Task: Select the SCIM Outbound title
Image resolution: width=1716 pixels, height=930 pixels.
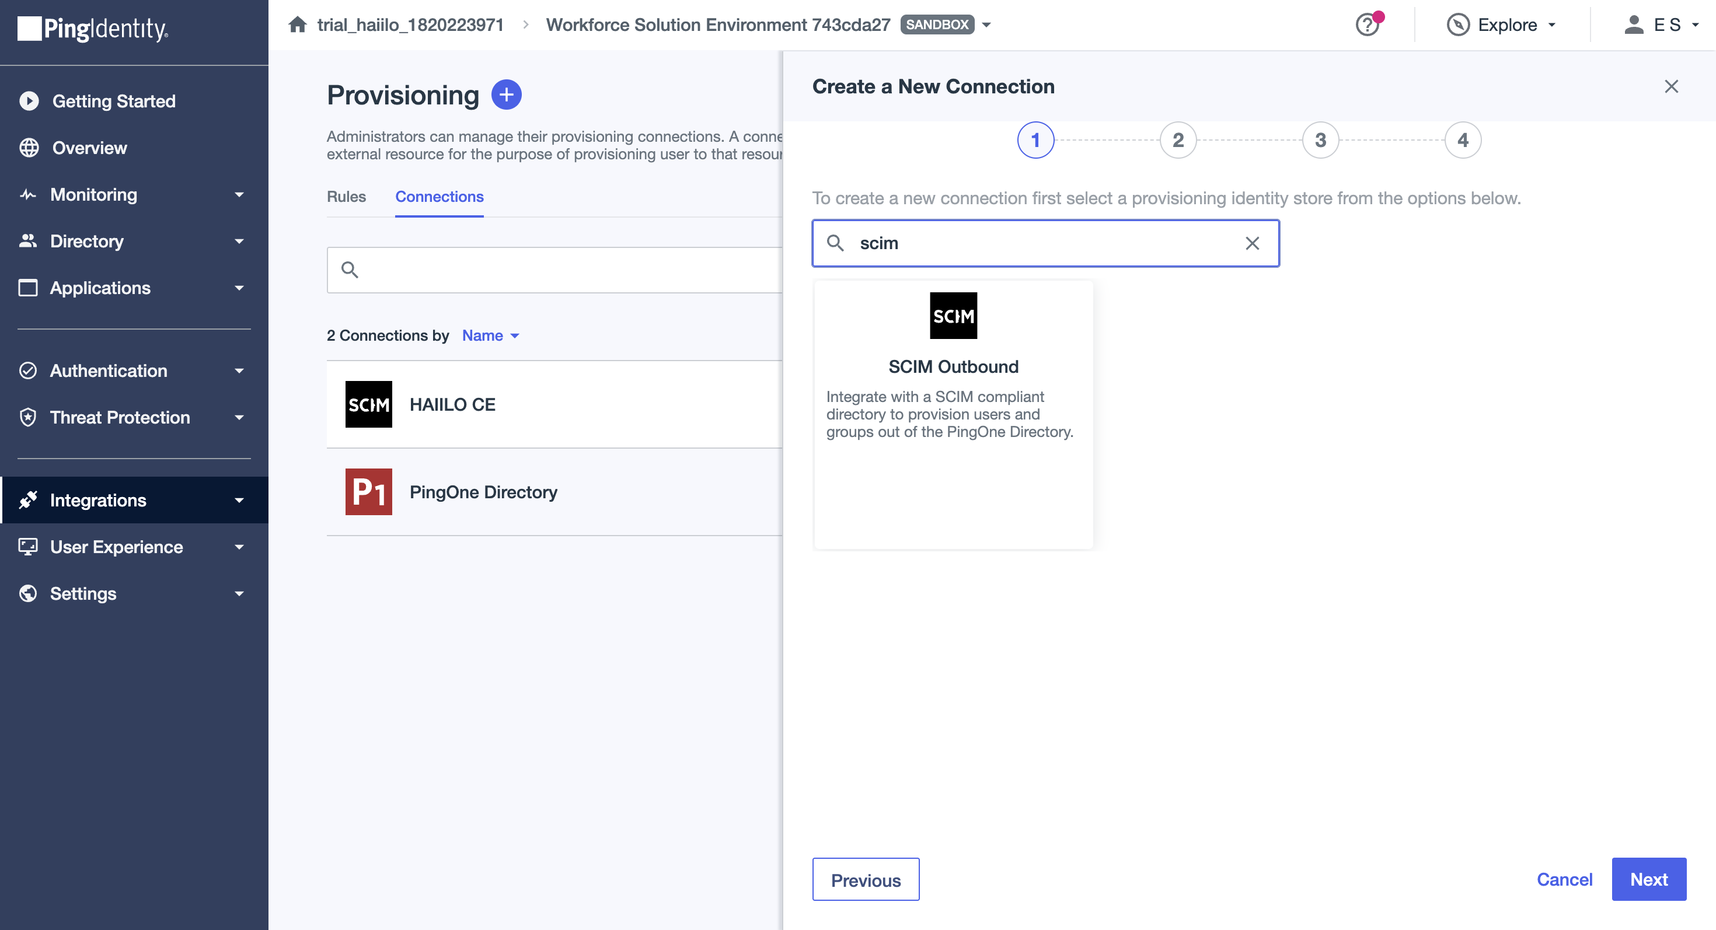Action: pyautogui.click(x=953, y=367)
